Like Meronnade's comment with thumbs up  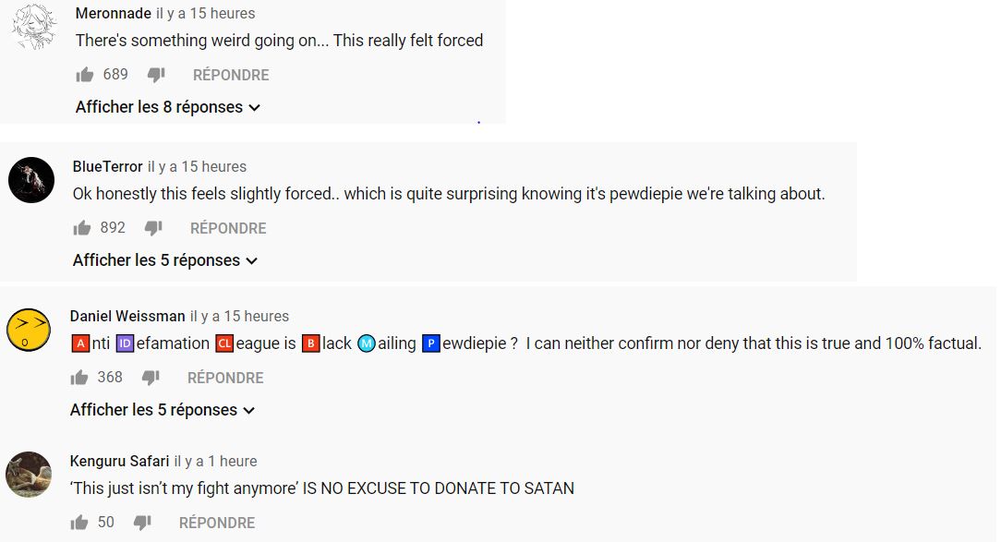[x=84, y=76]
